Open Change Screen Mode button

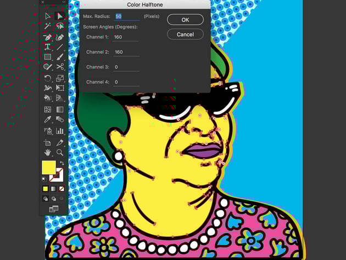(x=54, y=209)
